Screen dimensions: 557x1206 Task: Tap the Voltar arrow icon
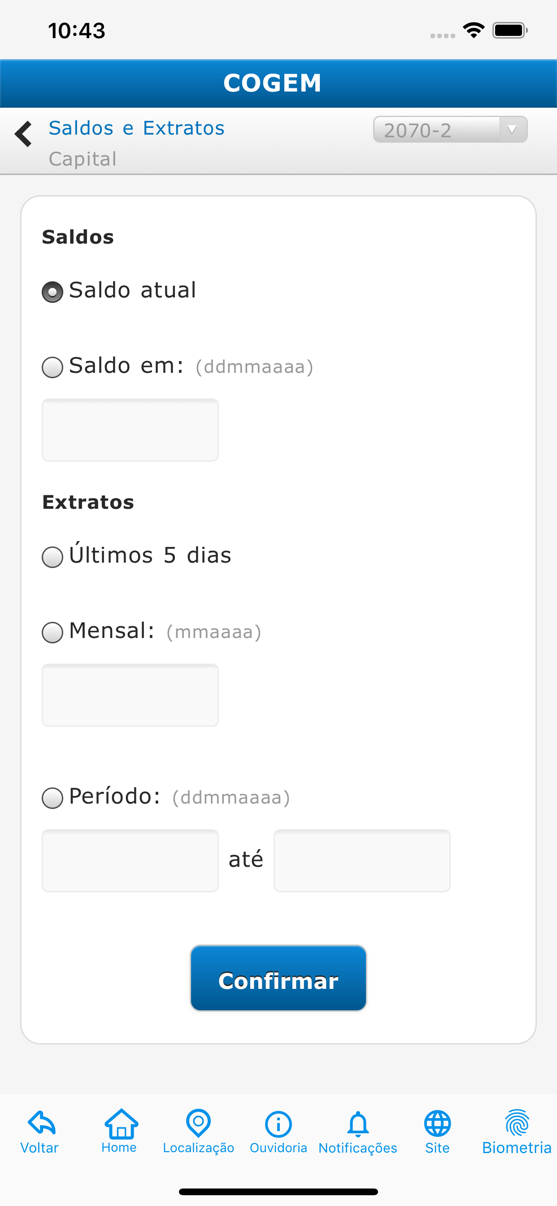pyautogui.click(x=41, y=1123)
